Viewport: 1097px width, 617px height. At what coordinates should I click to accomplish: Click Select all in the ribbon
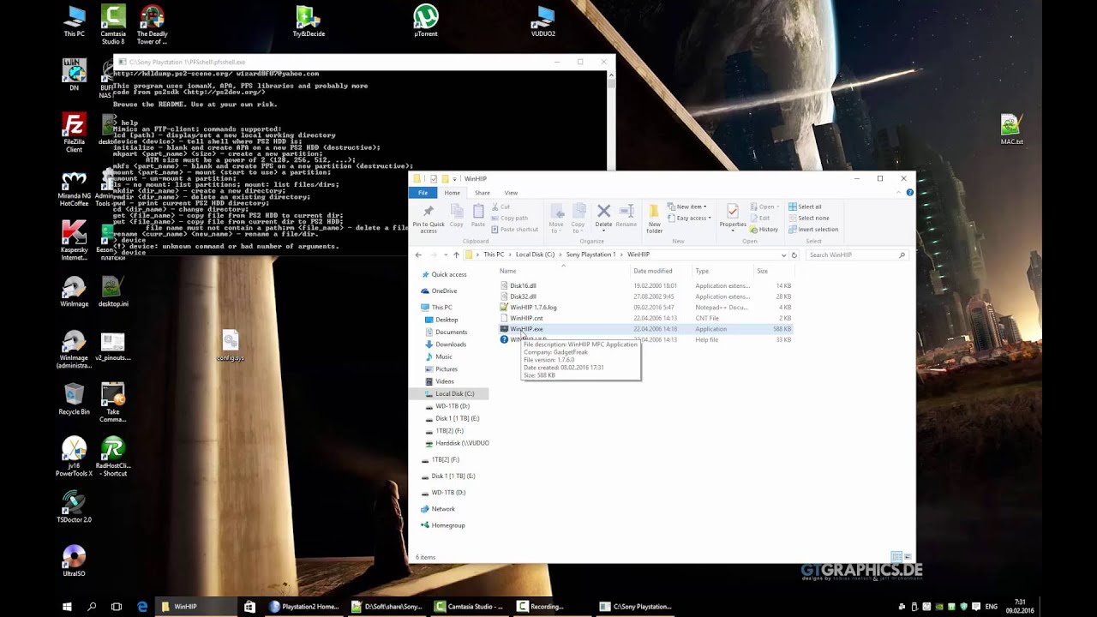click(x=805, y=207)
